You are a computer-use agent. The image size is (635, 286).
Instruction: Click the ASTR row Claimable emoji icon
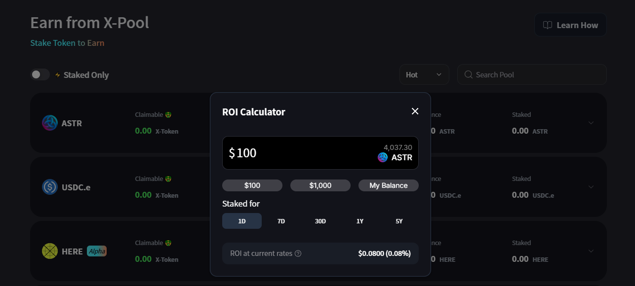pos(168,114)
